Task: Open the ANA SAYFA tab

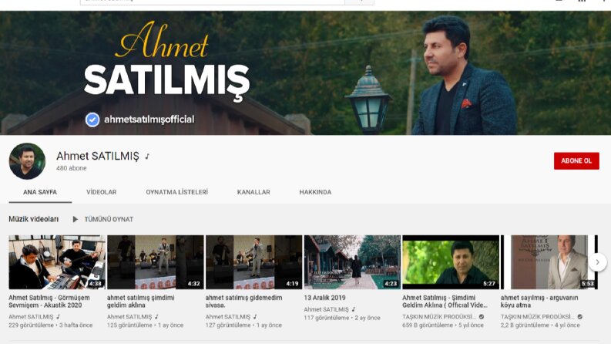Action: coord(40,192)
